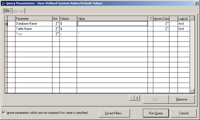Open the Criteria cell for Database Name

click(x=68, y=24)
